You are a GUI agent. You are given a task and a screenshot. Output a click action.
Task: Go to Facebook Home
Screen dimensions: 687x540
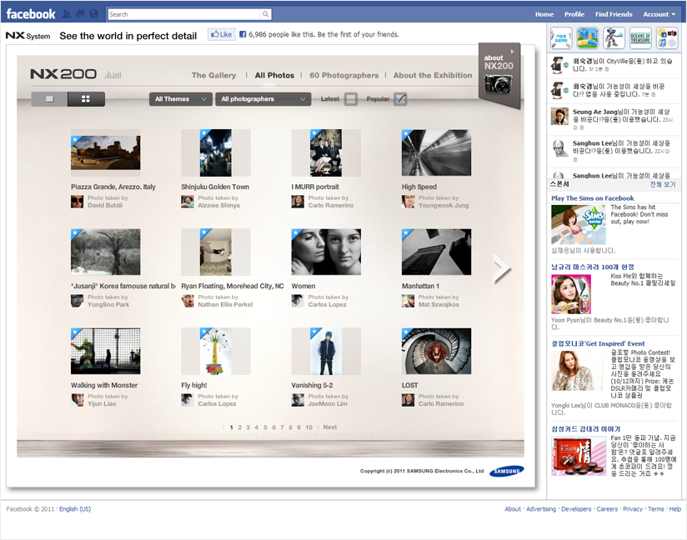coord(544,14)
